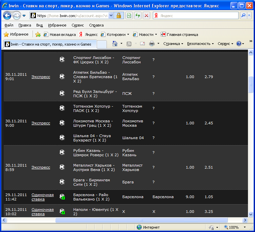Click the horizontal scrollbar right arrow

pos(245,220)
